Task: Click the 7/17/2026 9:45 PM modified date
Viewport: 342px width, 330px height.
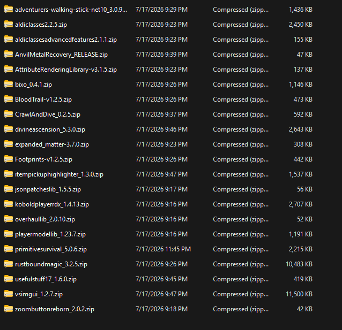Action: tap(162, 279)
